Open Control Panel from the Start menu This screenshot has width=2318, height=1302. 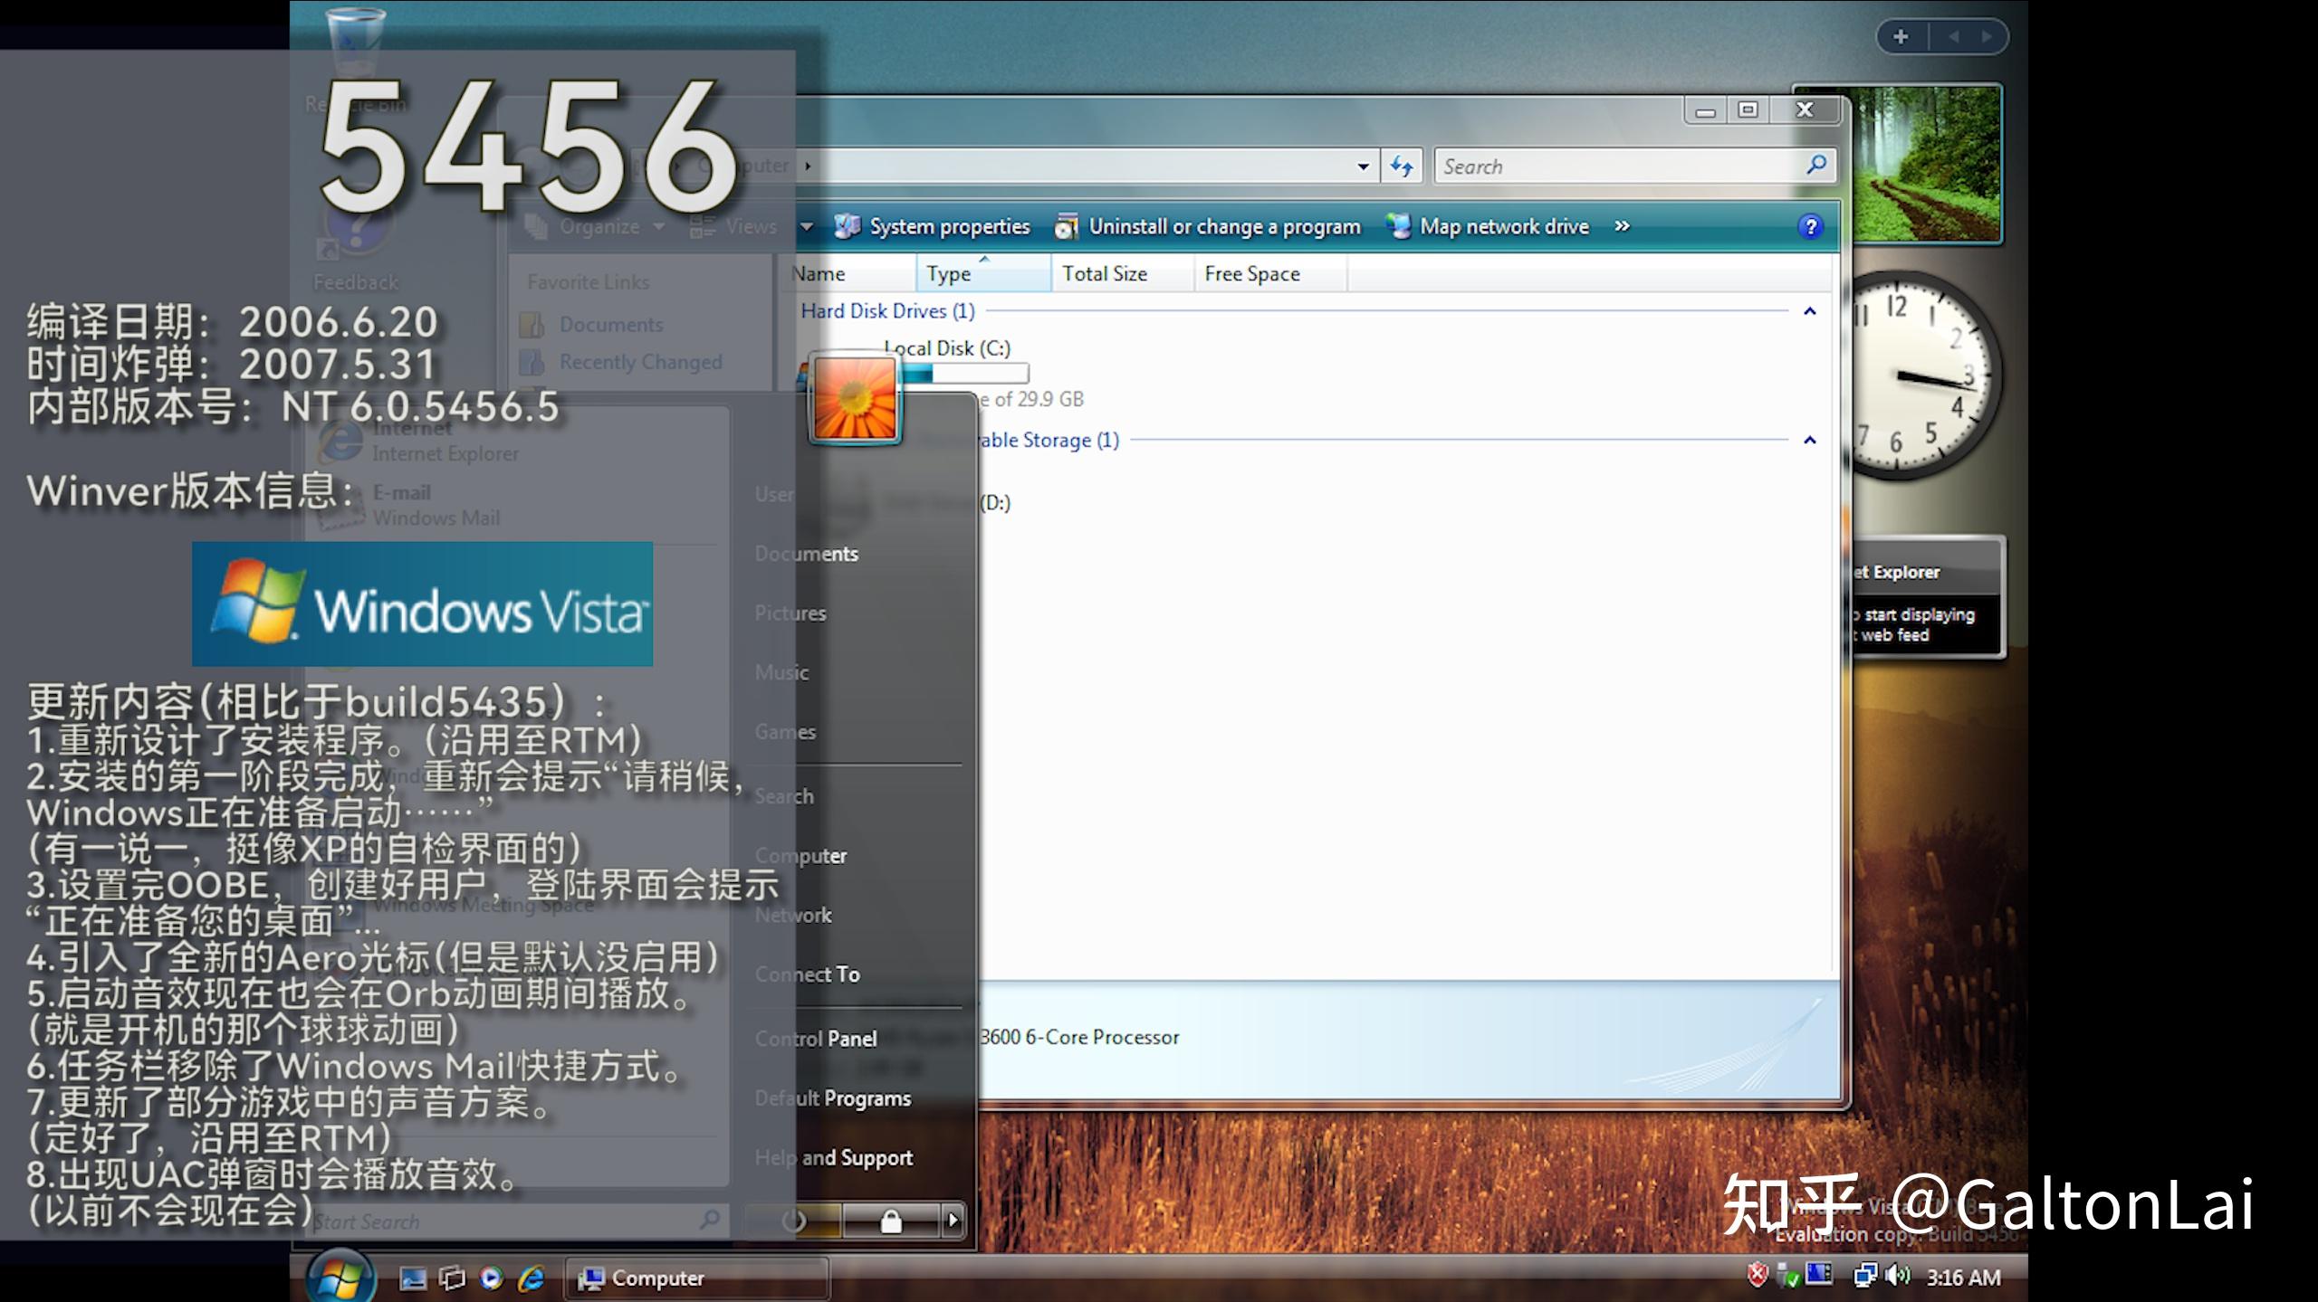click(x=815, y=1039)
